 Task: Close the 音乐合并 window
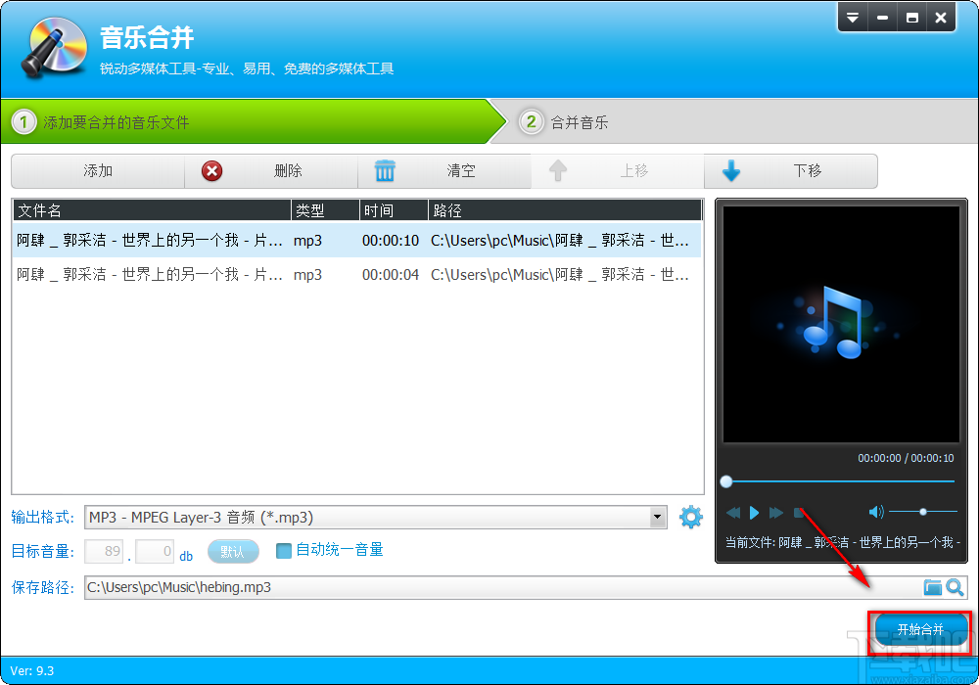(941, 18)
